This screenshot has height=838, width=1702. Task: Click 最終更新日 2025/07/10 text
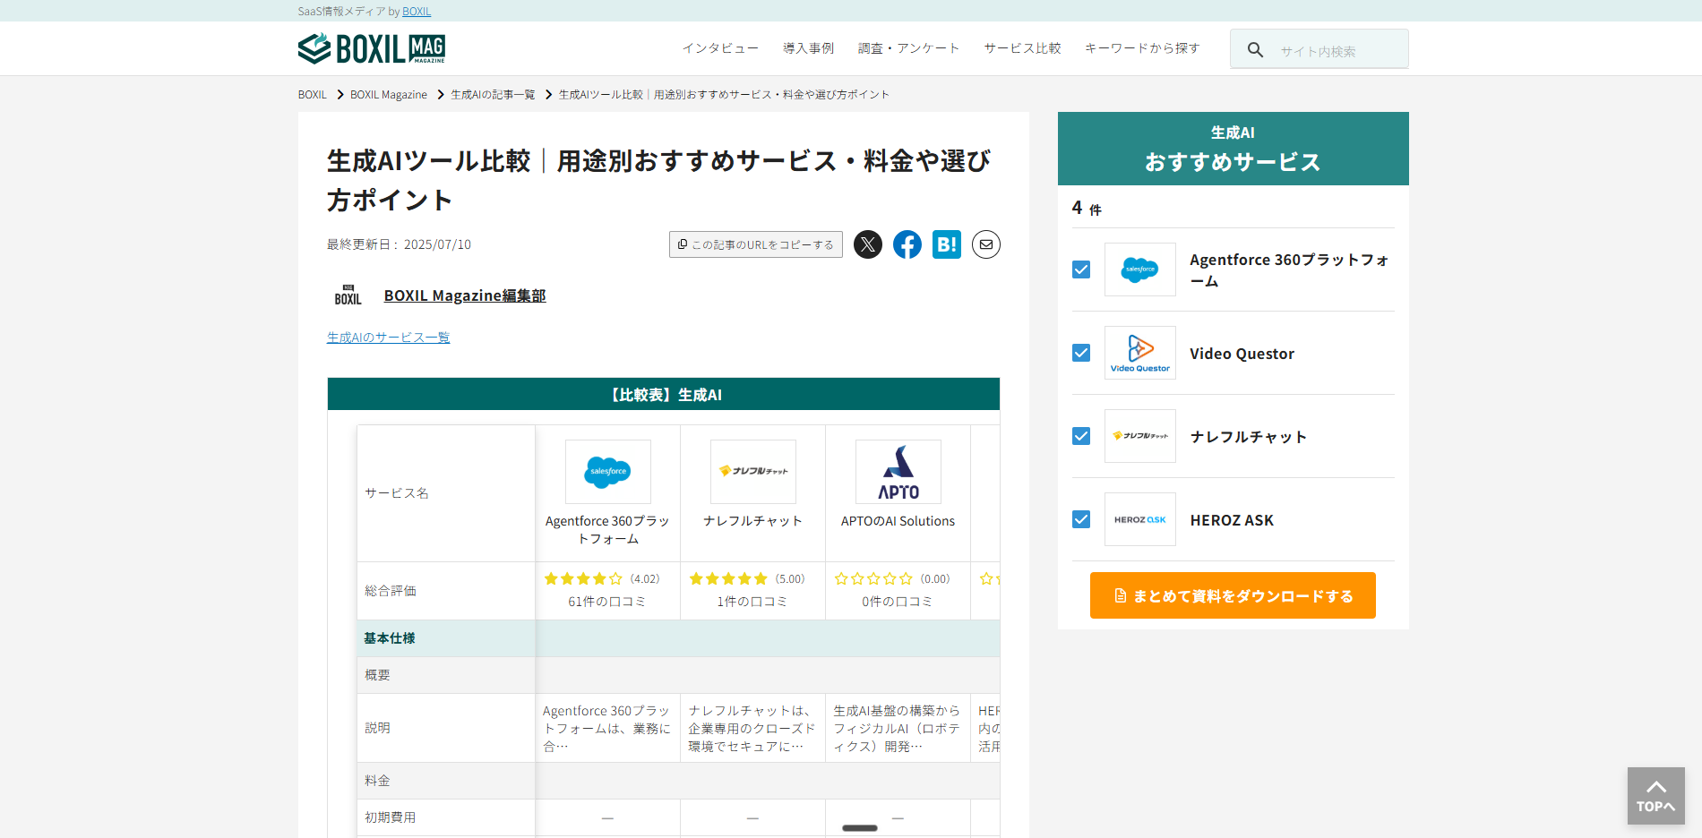(x=399, y=244)
